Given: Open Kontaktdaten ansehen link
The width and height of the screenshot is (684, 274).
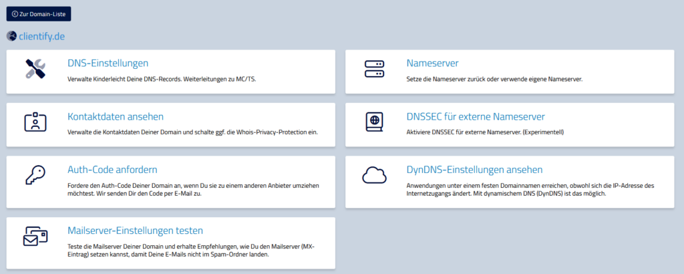Looking at the screenshot, I should coord(116,116).
